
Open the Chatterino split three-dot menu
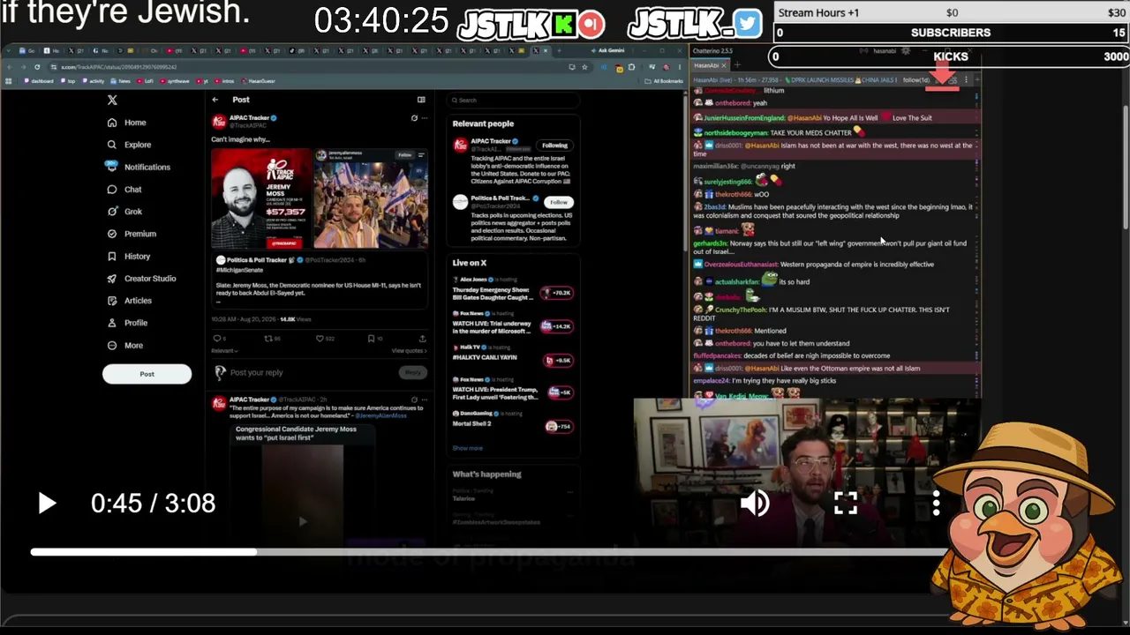966,80
